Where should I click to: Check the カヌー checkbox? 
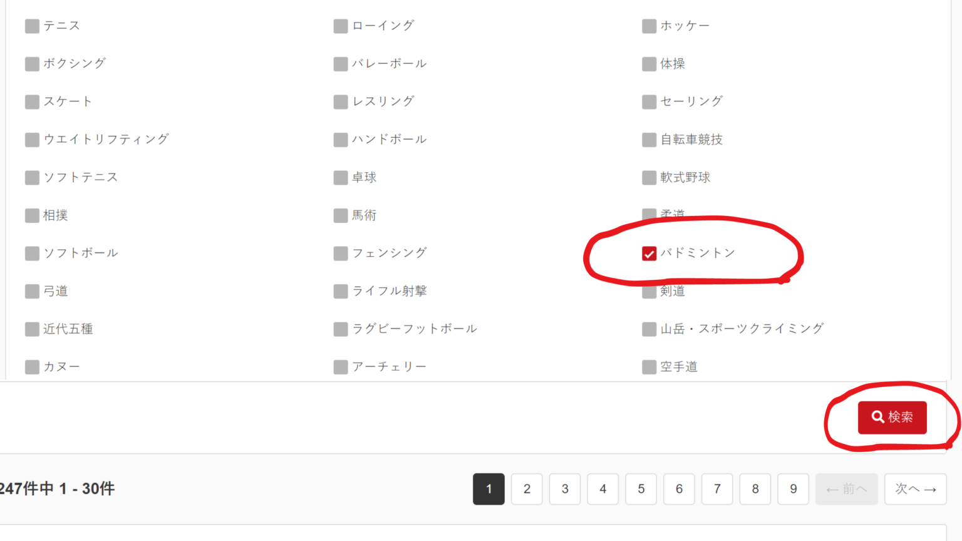pos(32,367)
